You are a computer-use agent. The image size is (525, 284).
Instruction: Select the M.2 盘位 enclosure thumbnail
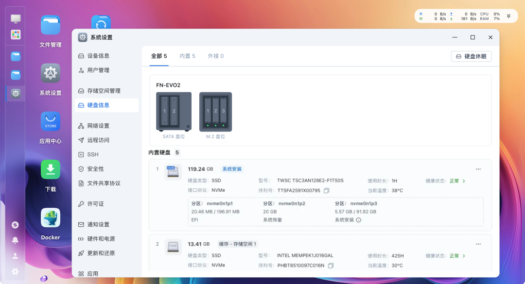[x=215, y=112]
